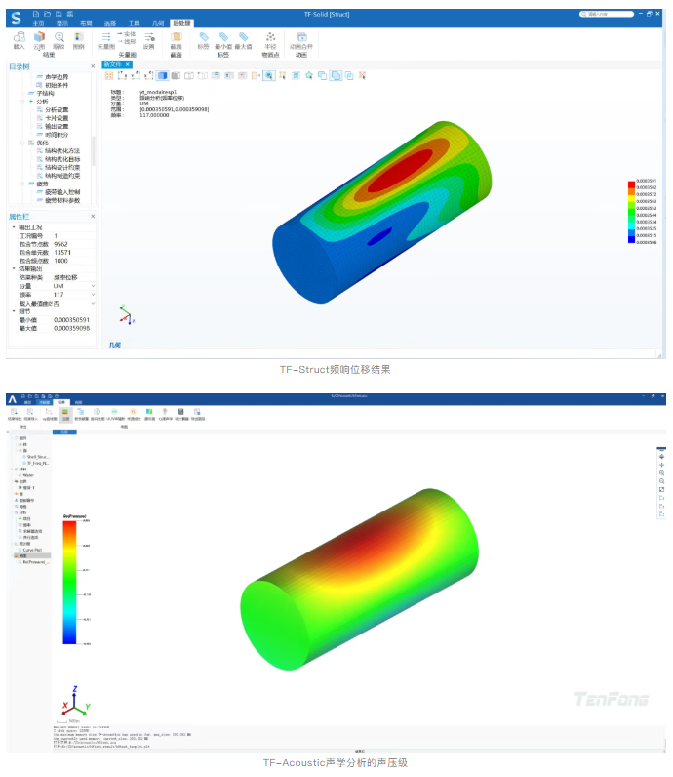Select the Water material in TF-Acoustic tree
Screen dimensions: 673x777
coord(28,475)
